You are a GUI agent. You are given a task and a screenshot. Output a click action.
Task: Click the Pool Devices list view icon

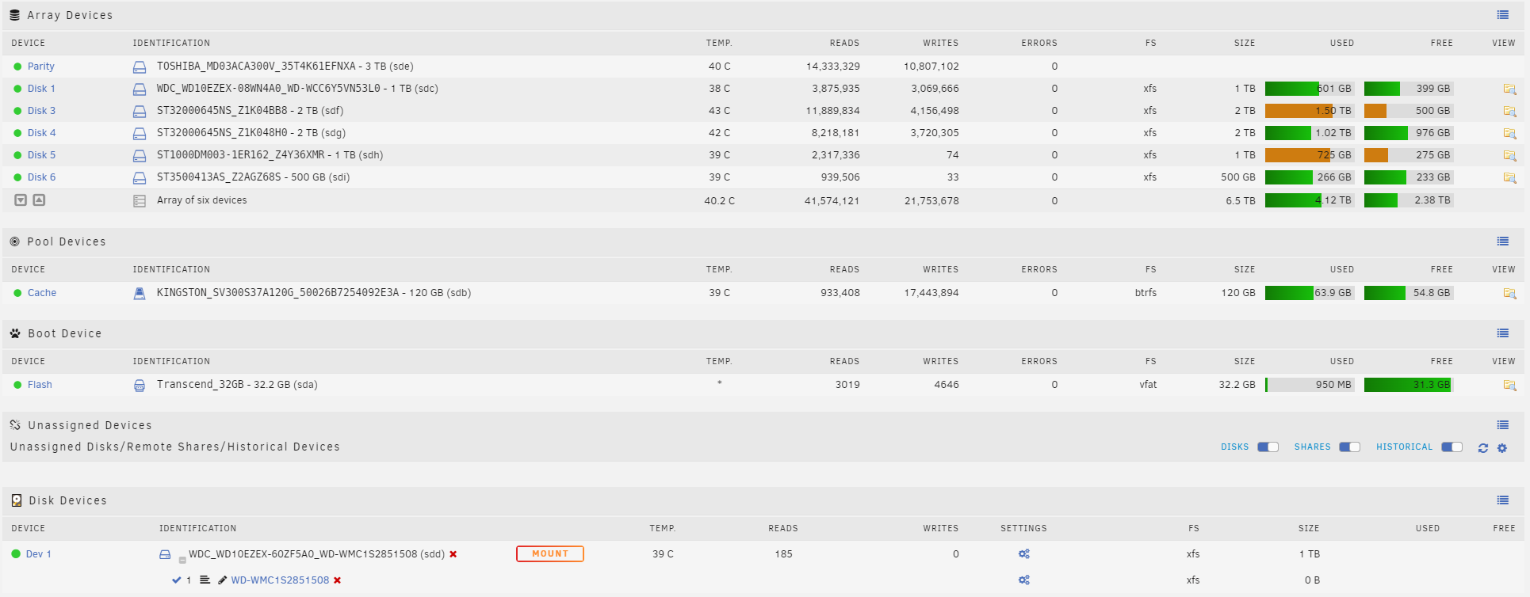(1502, 241)
